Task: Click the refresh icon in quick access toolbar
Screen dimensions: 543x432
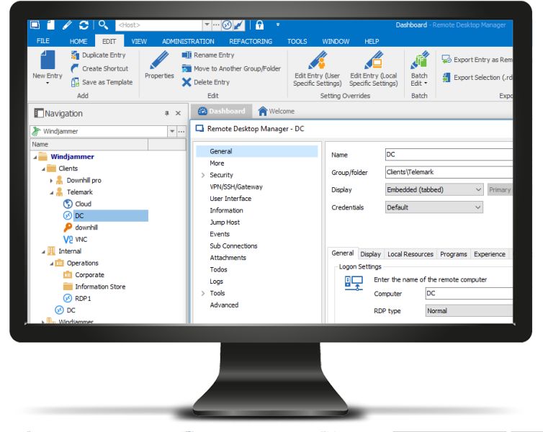Action: pos(84,25)
